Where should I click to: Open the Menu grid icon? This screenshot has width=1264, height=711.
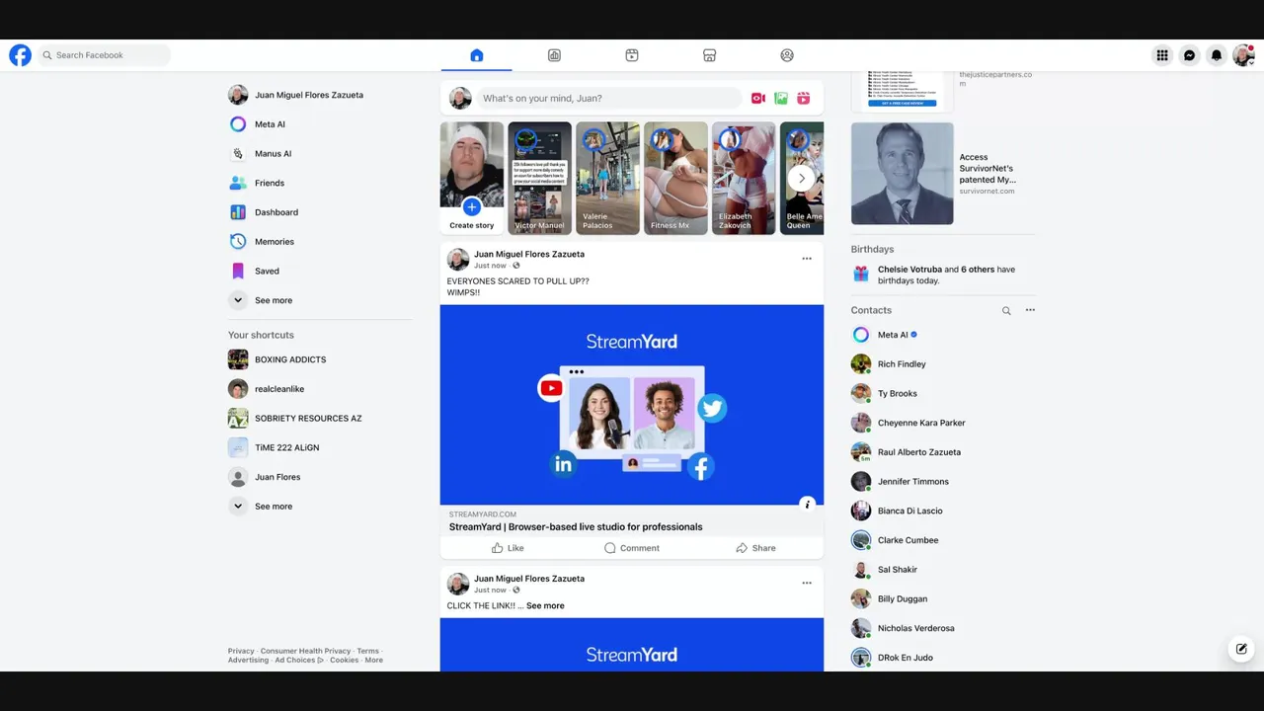(x=1162, y=55)
